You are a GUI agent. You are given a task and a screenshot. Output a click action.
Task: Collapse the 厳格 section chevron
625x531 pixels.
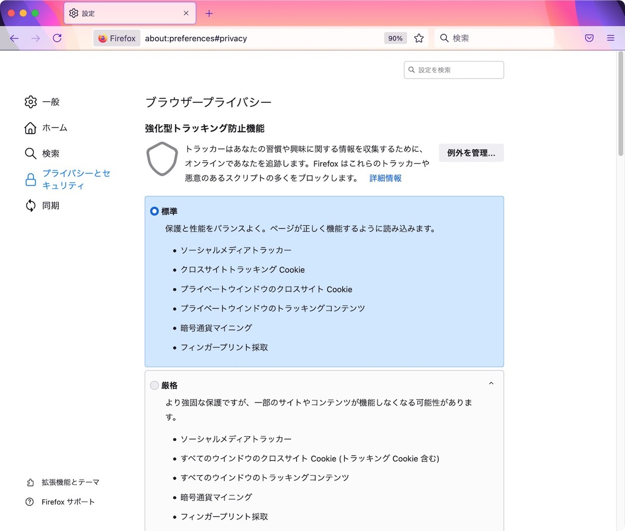491,384
